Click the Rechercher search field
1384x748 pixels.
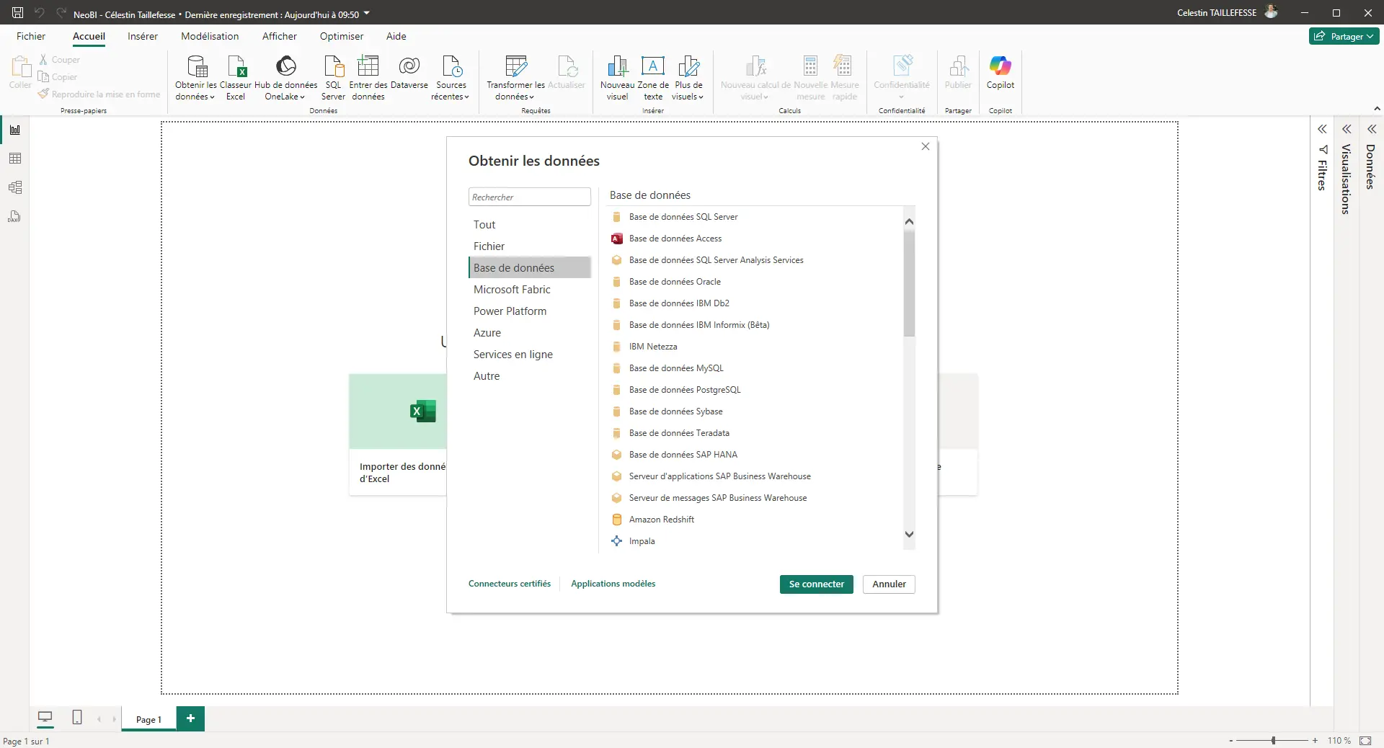[x=530, y=197]
